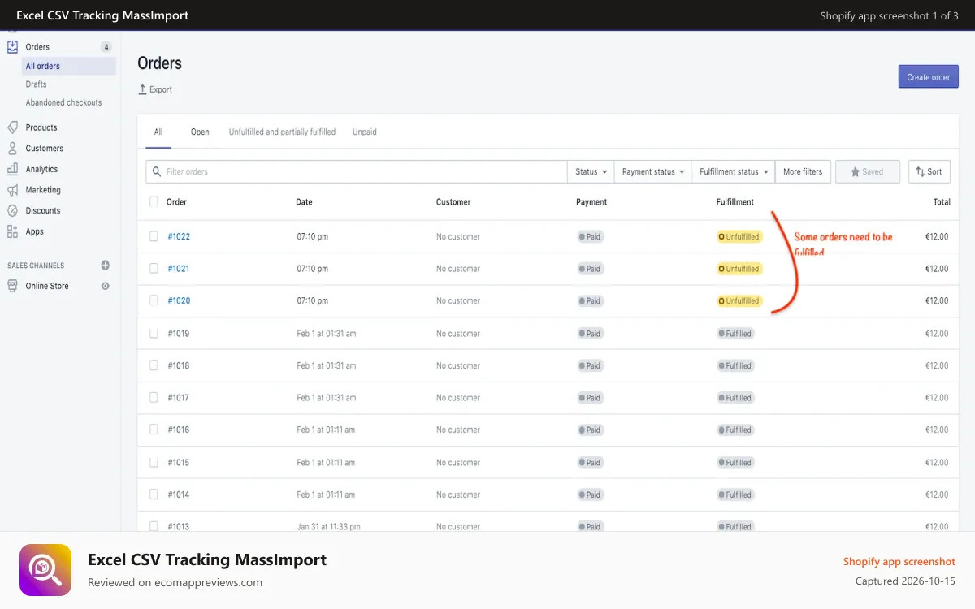The height and width of the screenshot is (609, 975).
Task: Add a sales channel with the plus icon
Action: pos(105,266)
